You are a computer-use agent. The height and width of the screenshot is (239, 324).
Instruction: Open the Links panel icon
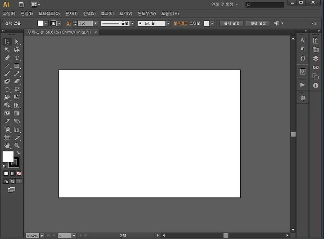pyautogui.click(x=315, y=67)
